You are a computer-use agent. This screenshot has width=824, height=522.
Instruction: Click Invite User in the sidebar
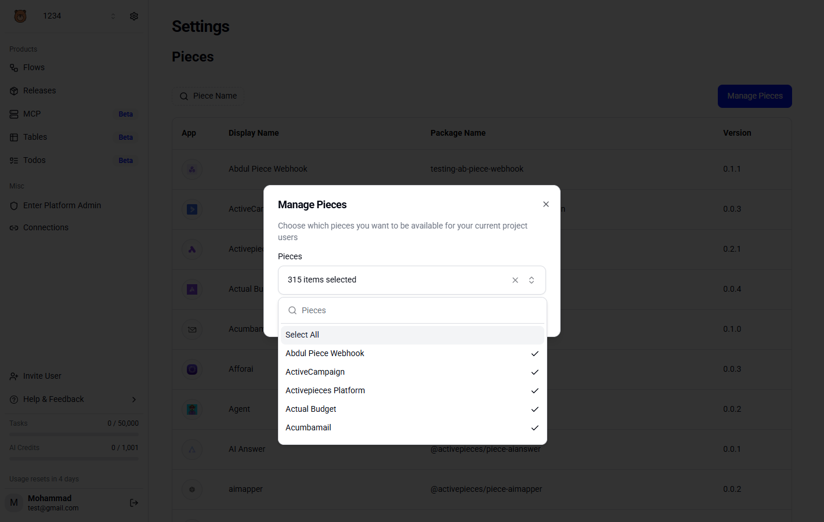42,376
